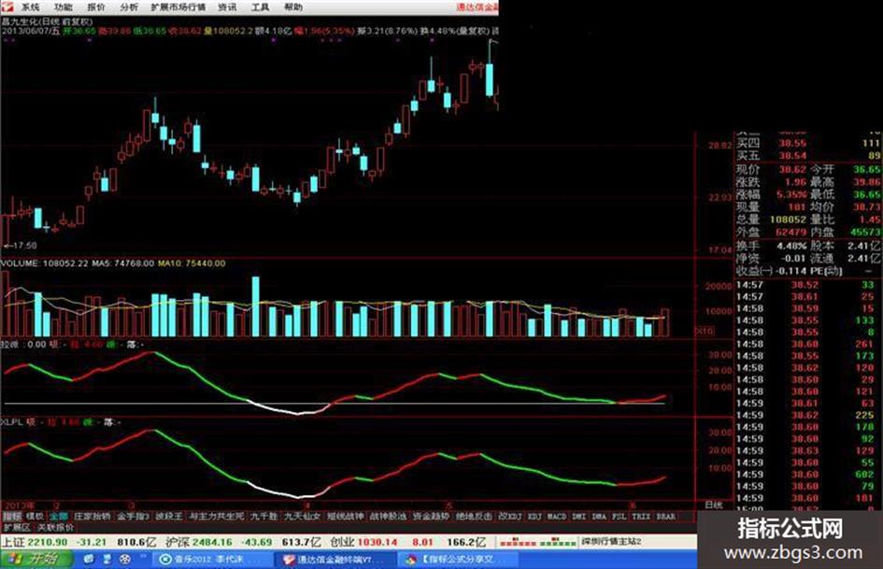This screenshot has height=569, width=883.
Task: Click the second quick launch icon on taskbar
Action: (107, 560)
